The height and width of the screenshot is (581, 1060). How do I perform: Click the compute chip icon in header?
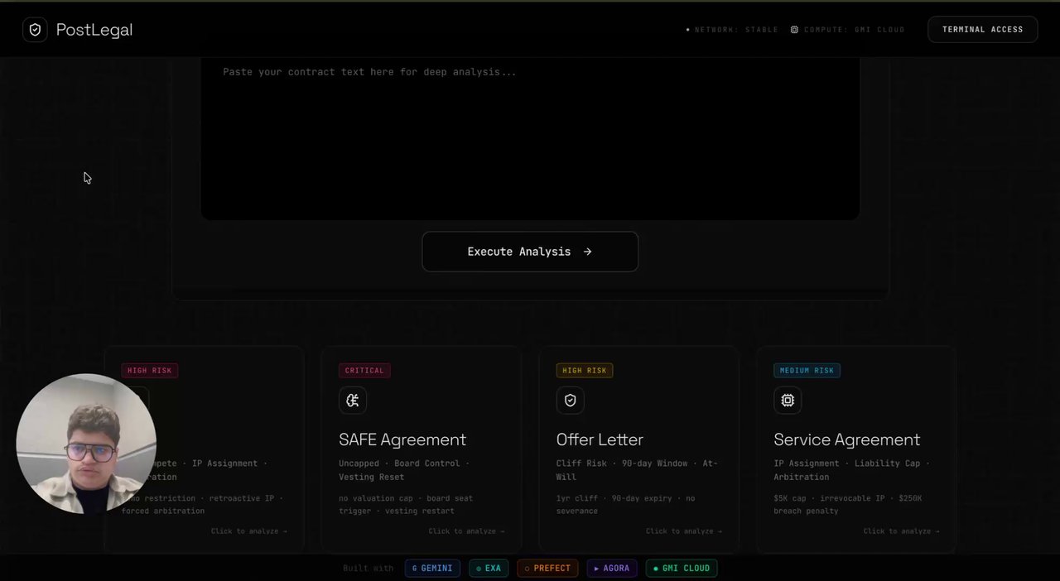(x=794, y=30)
